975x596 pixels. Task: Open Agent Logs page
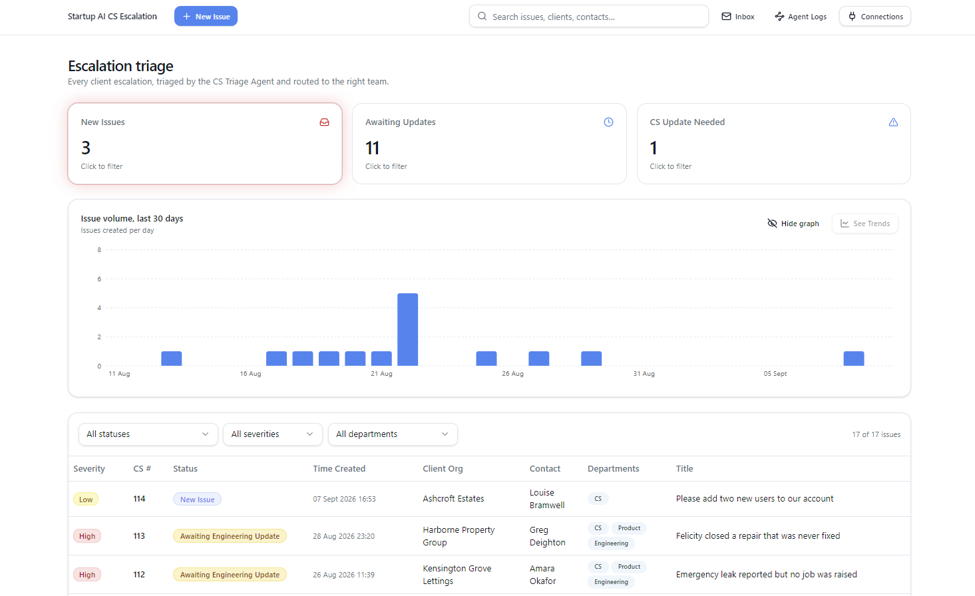pyautogui.click(x=801, y=17)
